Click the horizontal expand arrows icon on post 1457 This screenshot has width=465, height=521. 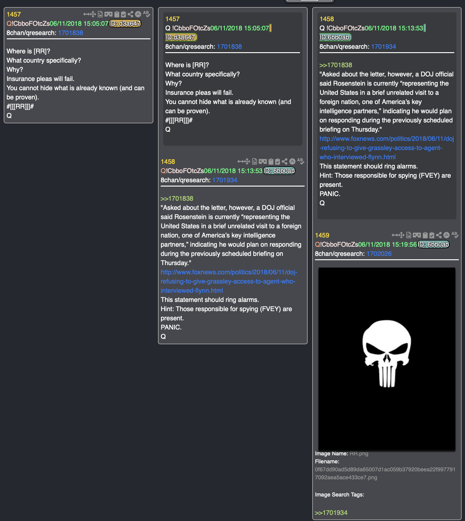pyautogui.click(x=86, y=14)
